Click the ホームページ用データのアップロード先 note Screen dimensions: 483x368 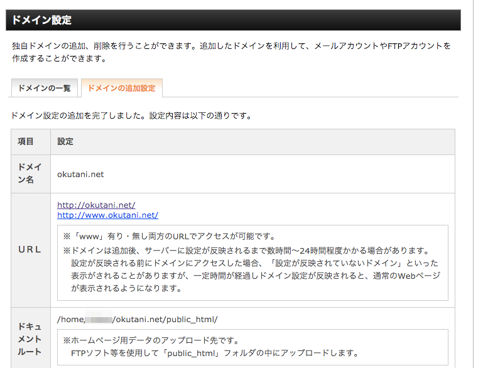[151, 340]
